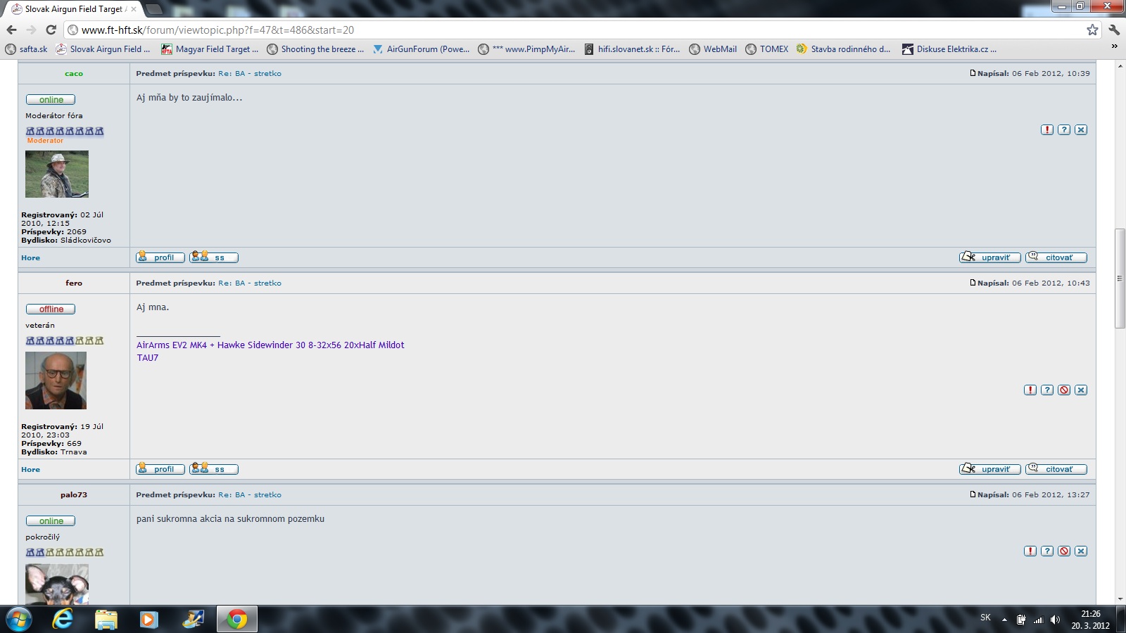Open Internet Explorer from the taskbar
1126x633 pixels.
[63, 619]
